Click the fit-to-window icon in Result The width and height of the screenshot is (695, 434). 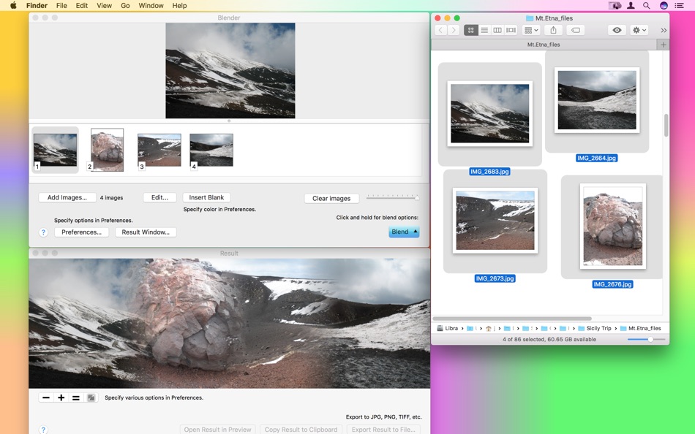[x=91, y=397]
